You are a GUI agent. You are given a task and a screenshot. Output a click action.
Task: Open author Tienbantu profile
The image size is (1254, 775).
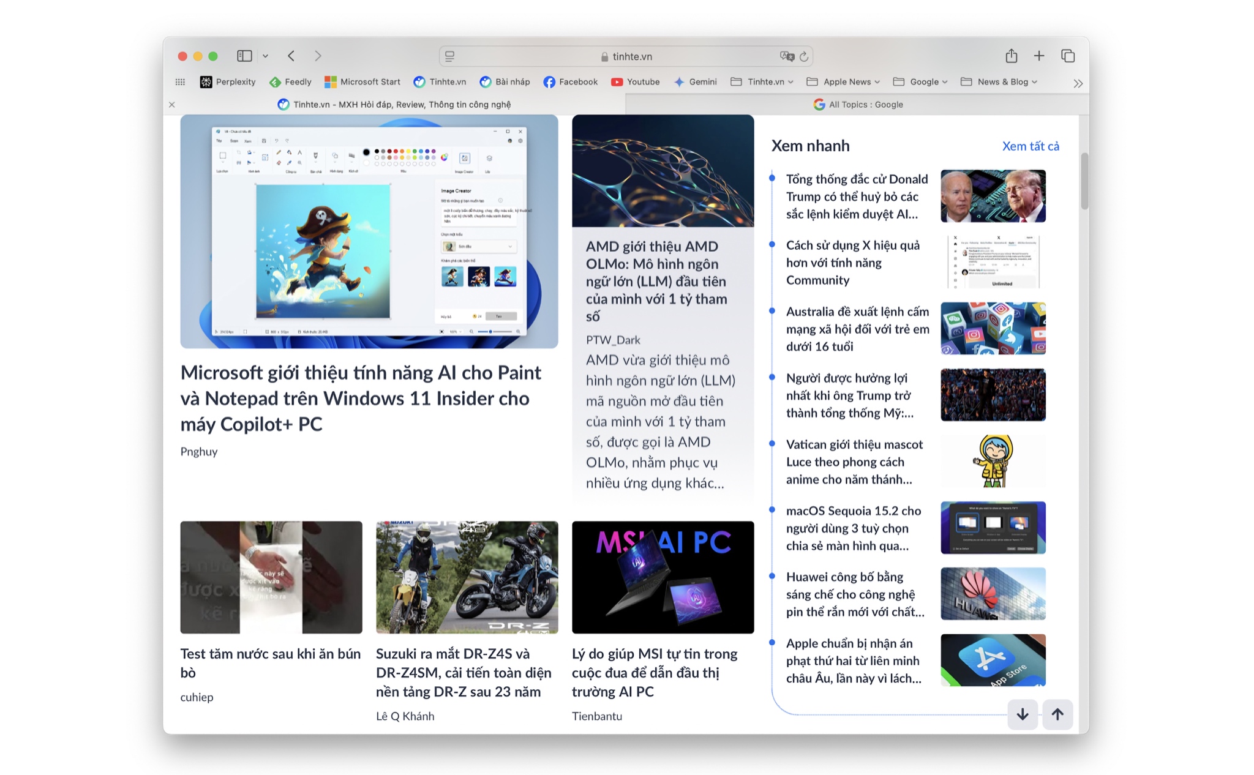pos(597,716)
